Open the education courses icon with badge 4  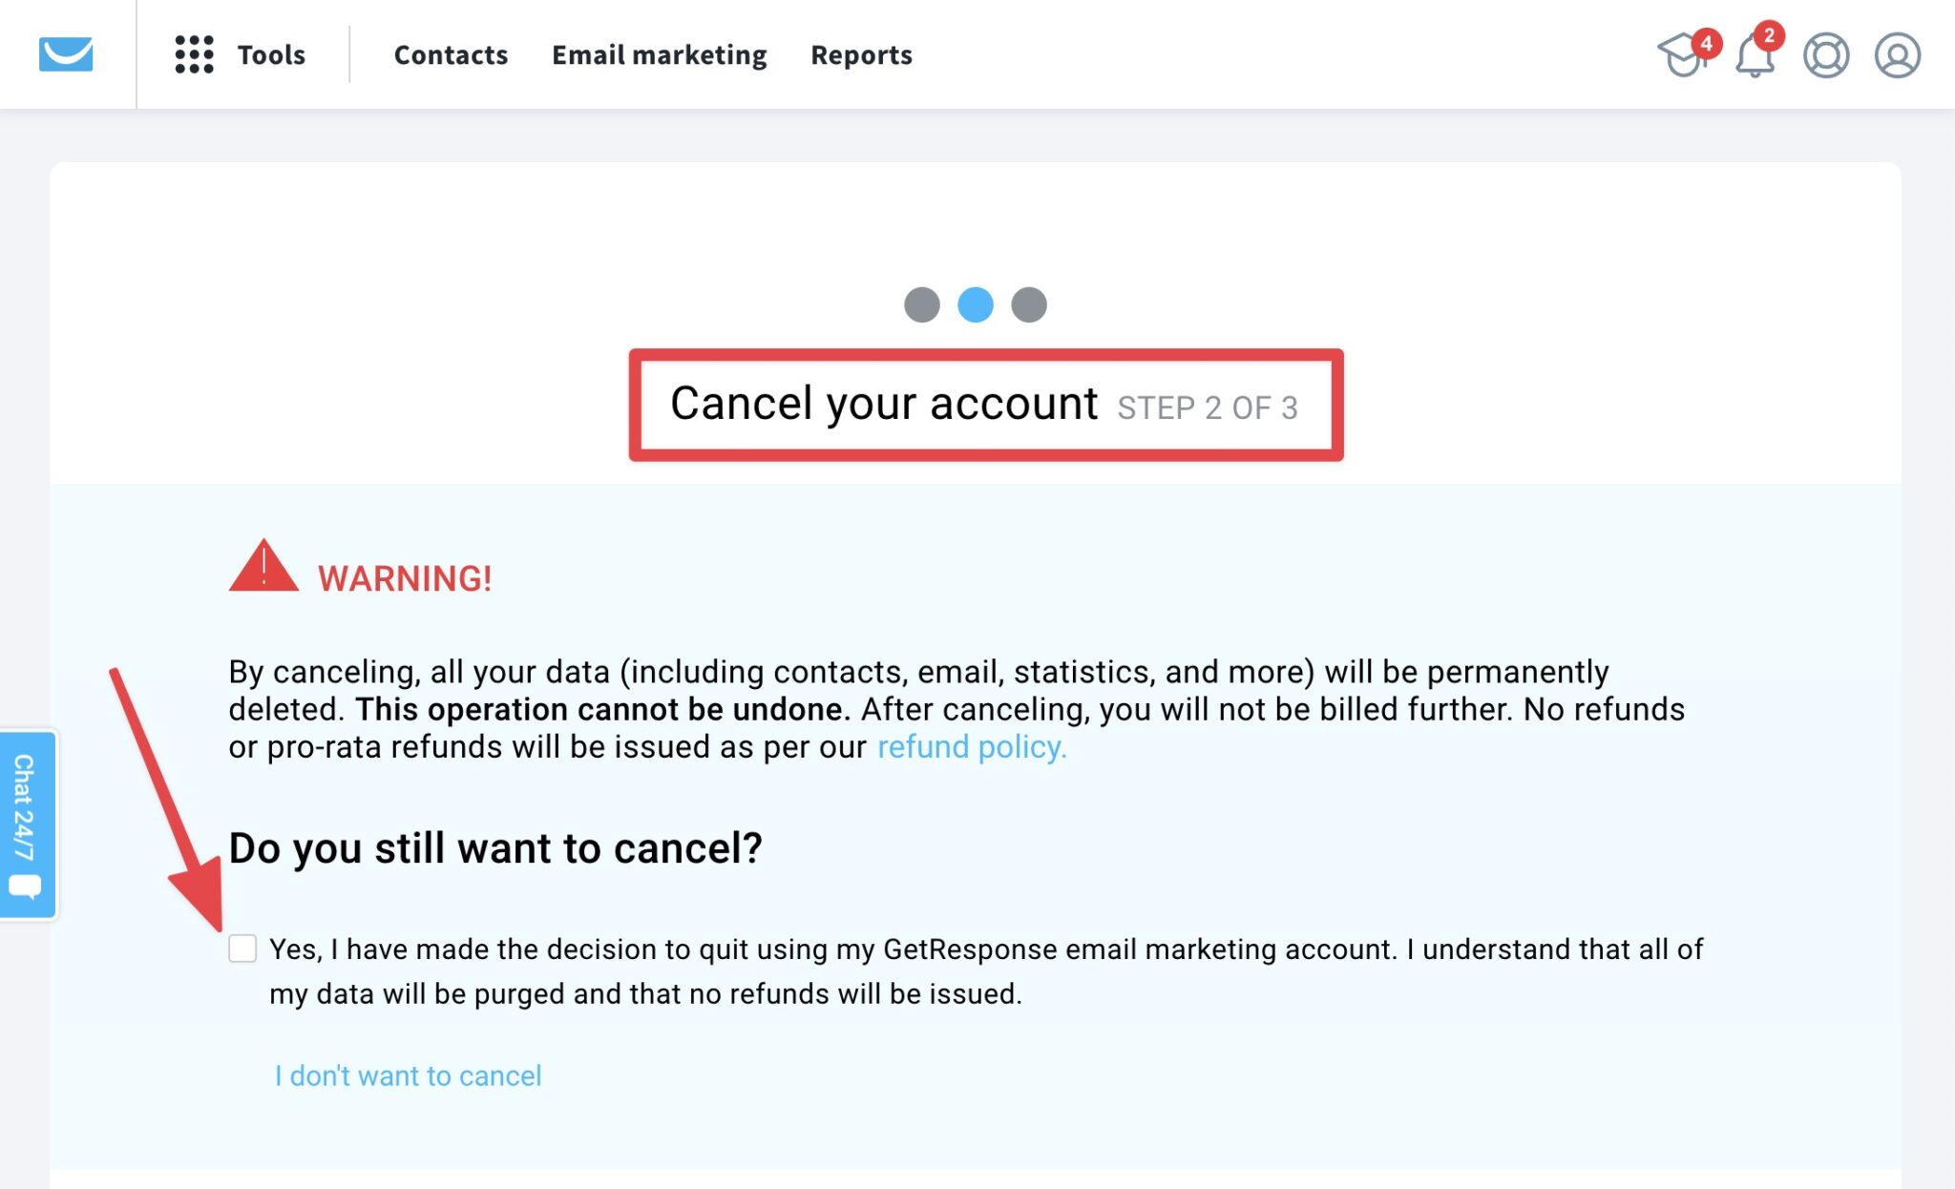click(x=1686, y=54)
